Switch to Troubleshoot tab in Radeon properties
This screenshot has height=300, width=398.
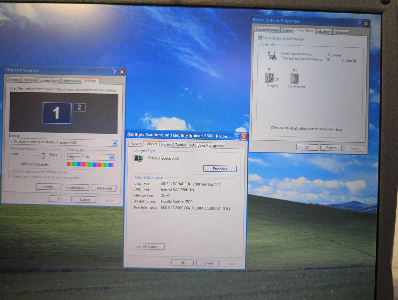coord(185,145)
